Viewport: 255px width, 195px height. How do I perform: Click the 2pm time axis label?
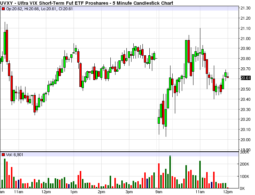pyautogui.click(x=101, y=192)
